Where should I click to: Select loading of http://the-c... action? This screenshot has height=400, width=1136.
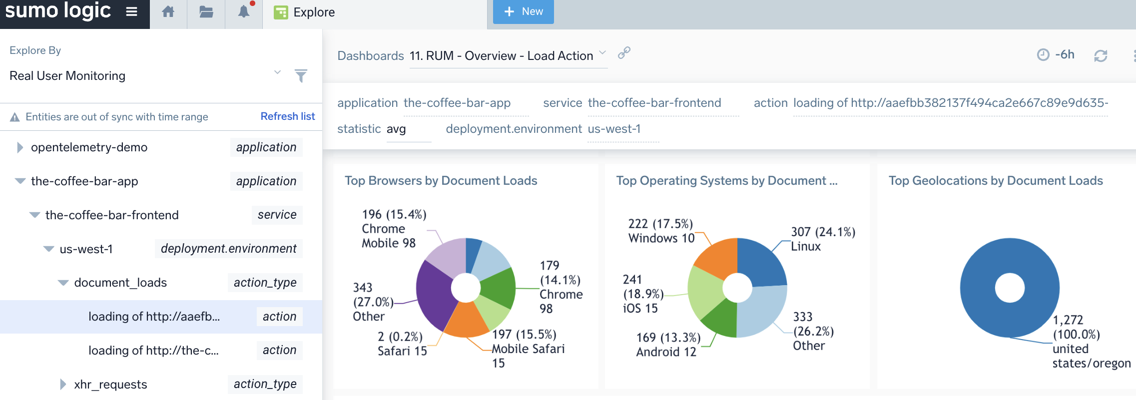coord(153,351)
